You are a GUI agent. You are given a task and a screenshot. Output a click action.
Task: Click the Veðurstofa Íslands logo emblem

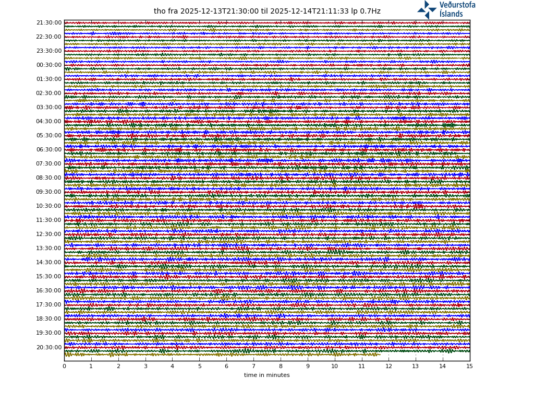tap(427, 10)
